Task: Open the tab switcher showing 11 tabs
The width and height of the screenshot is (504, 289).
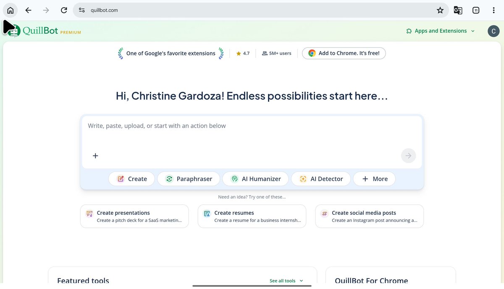Action: [x=476, y=10]
